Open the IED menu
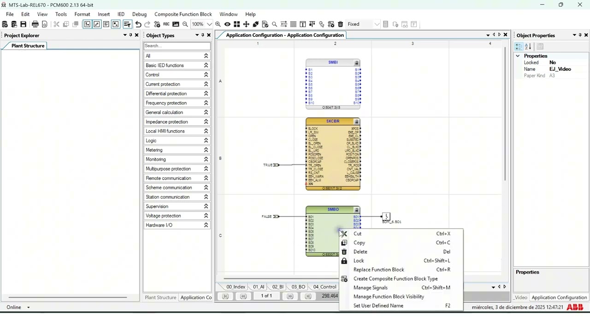This screenshot has width=590, height=331. (x=121, y=14)
